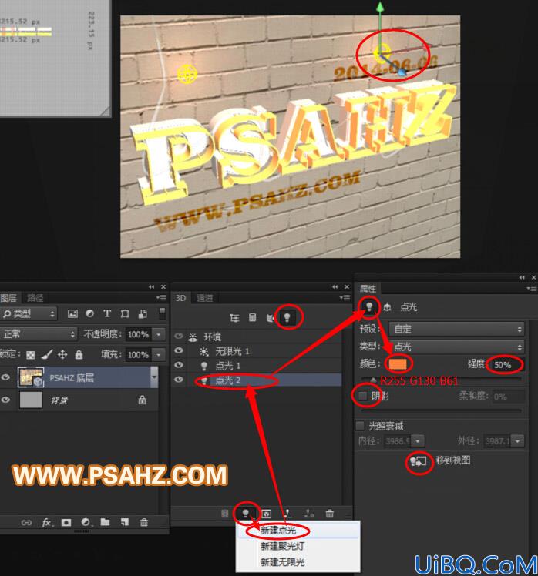Toggle visibility of 环境 in 3D panel
This screenshot has width=538, height=576.
click(179, 336)
